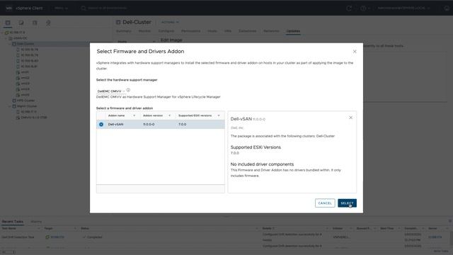Screen dimensions: 453x255
Task: Open the DellEMC OMIVV hardware support manager dropdown
Action: (111, 91)
